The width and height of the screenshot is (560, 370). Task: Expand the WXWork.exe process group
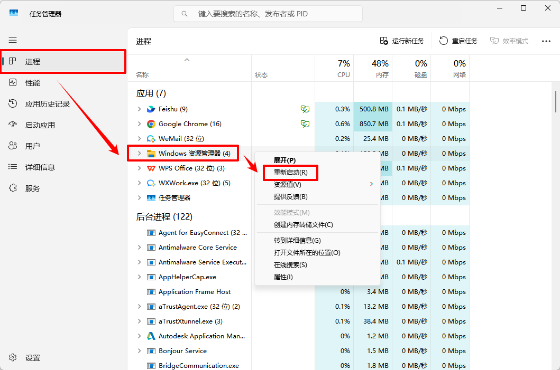click(139, 183)
